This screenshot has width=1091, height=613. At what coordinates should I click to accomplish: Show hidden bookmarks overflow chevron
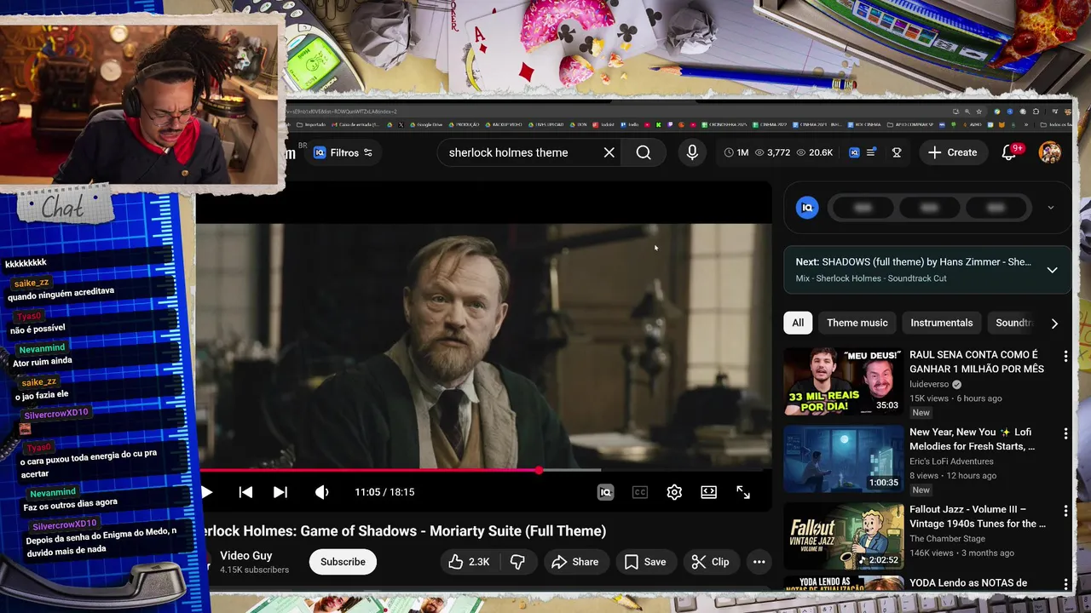point(1026,124)
